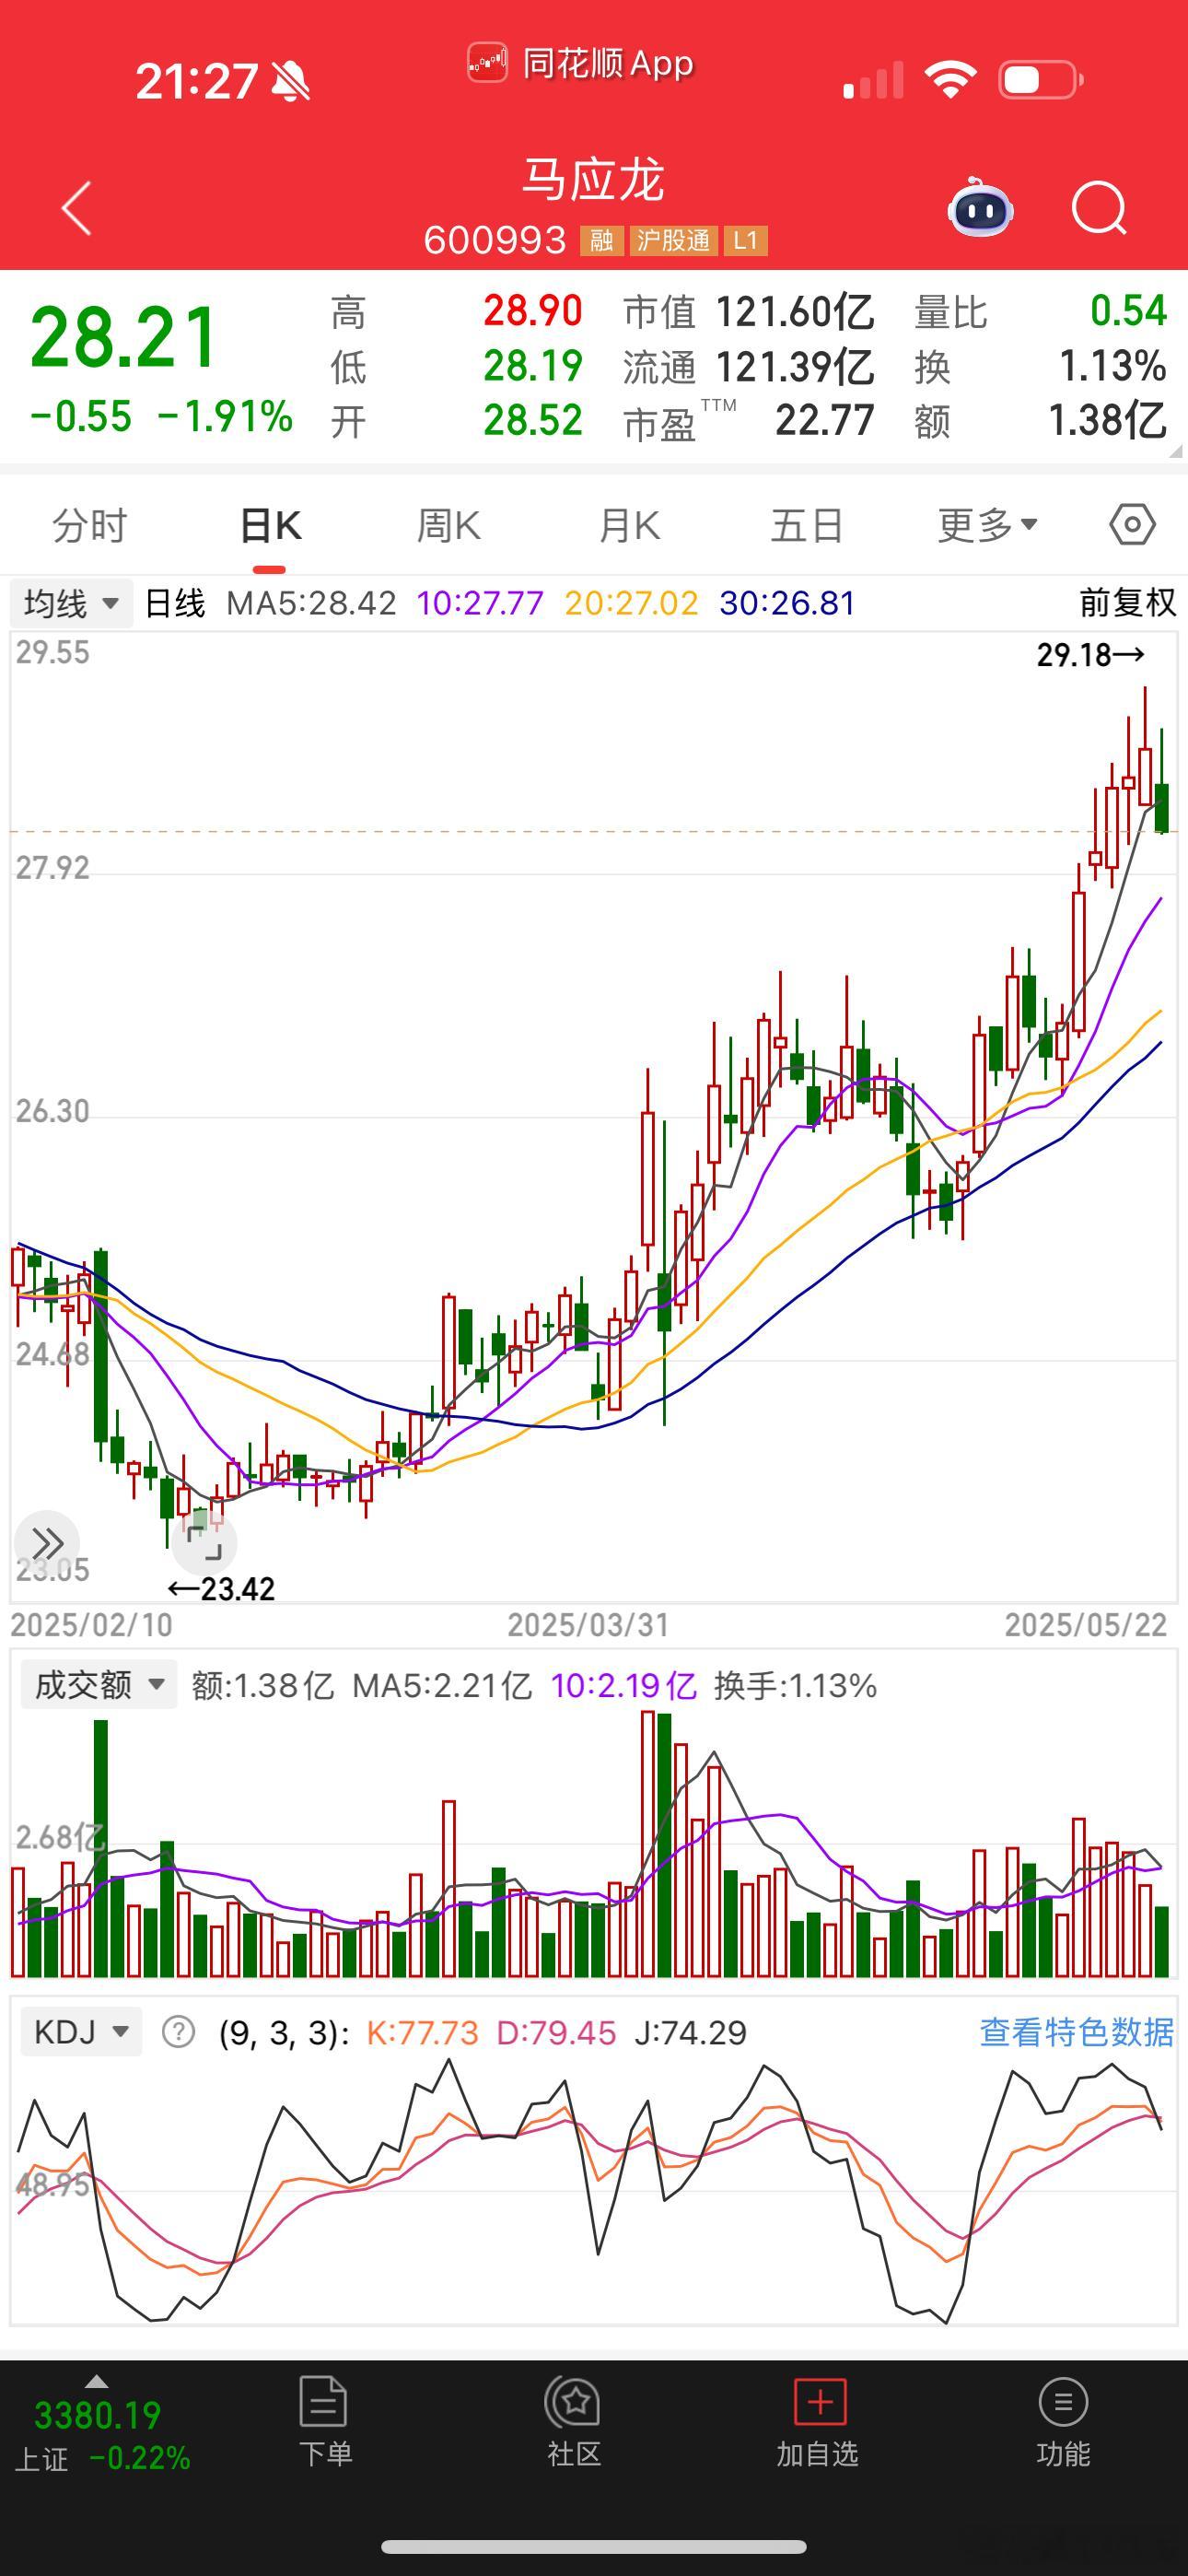Open the KDJ indicator dropdown
1188x2576 pixels.
point(81,2032)
